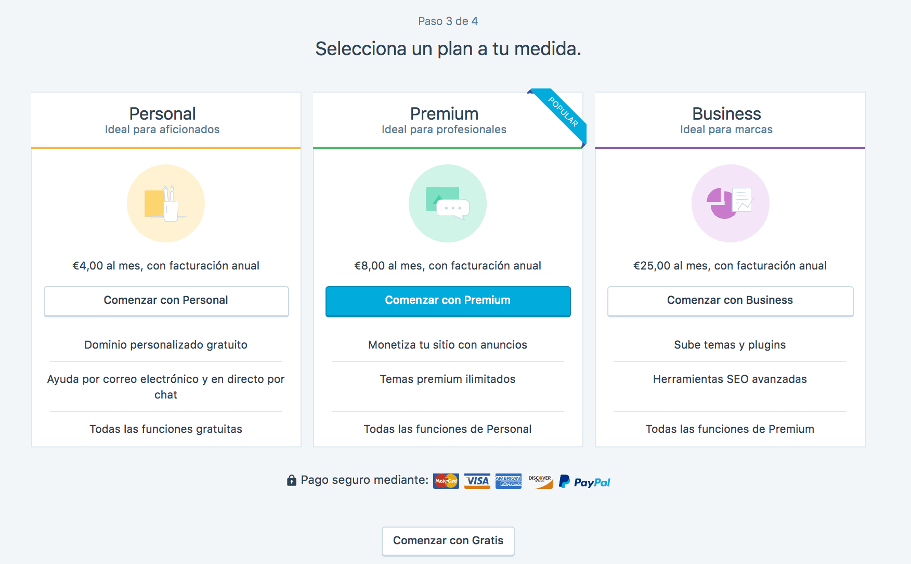Screen dimensions: 911x564
Task: Start with the Personal plan button
Action: [x=166, y=301]
